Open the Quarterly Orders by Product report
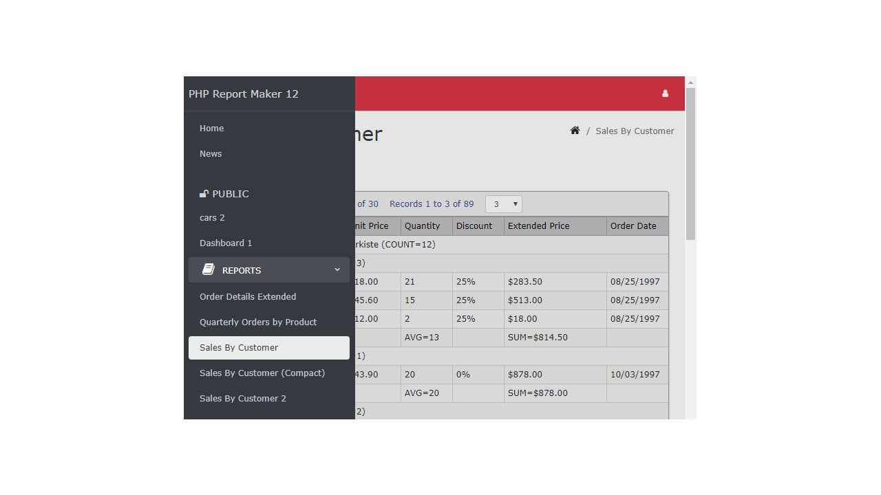Image resolution: width=881 pixels, height=495 pixels. pos(258,322)
